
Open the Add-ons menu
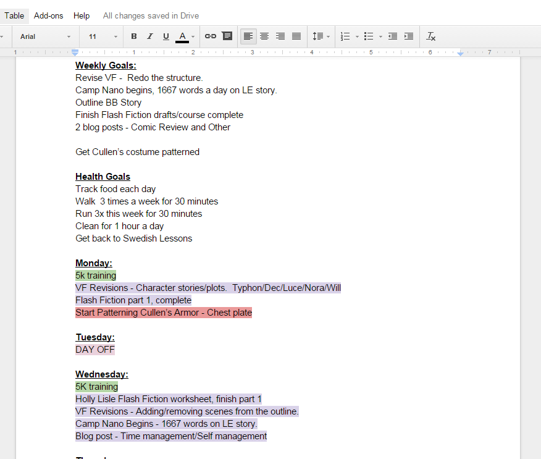48,15
